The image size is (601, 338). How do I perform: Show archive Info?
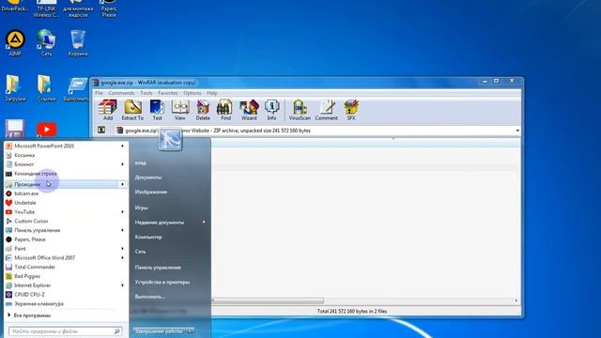[x=271, y=110]
